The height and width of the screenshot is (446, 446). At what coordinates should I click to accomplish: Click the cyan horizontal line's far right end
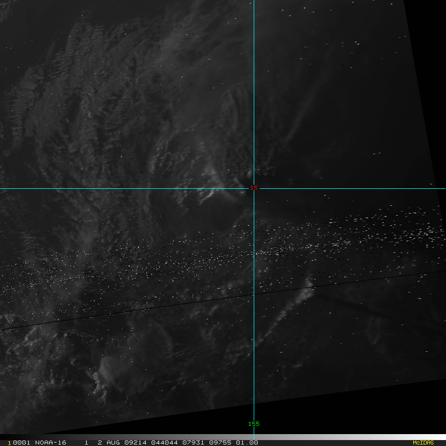pos(444,189)
